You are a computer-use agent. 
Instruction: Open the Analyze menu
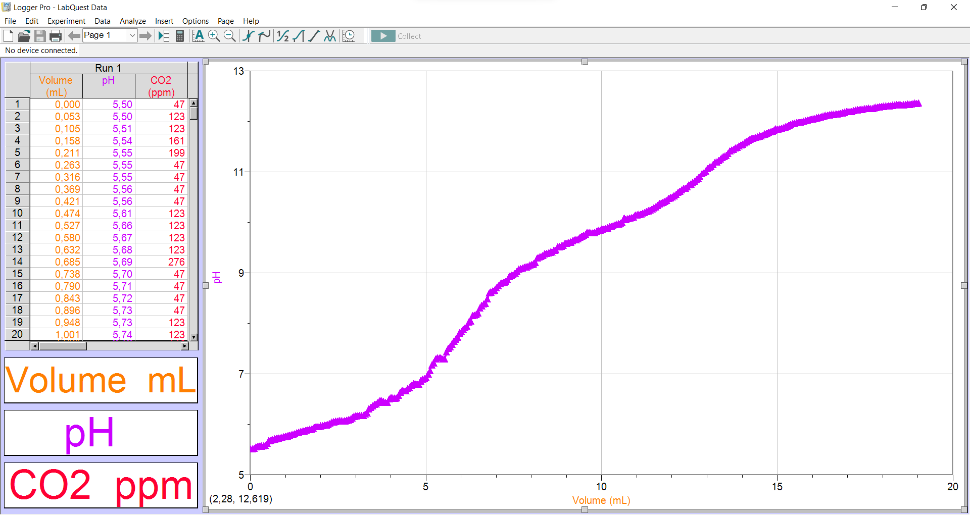(x=132, y=21)
